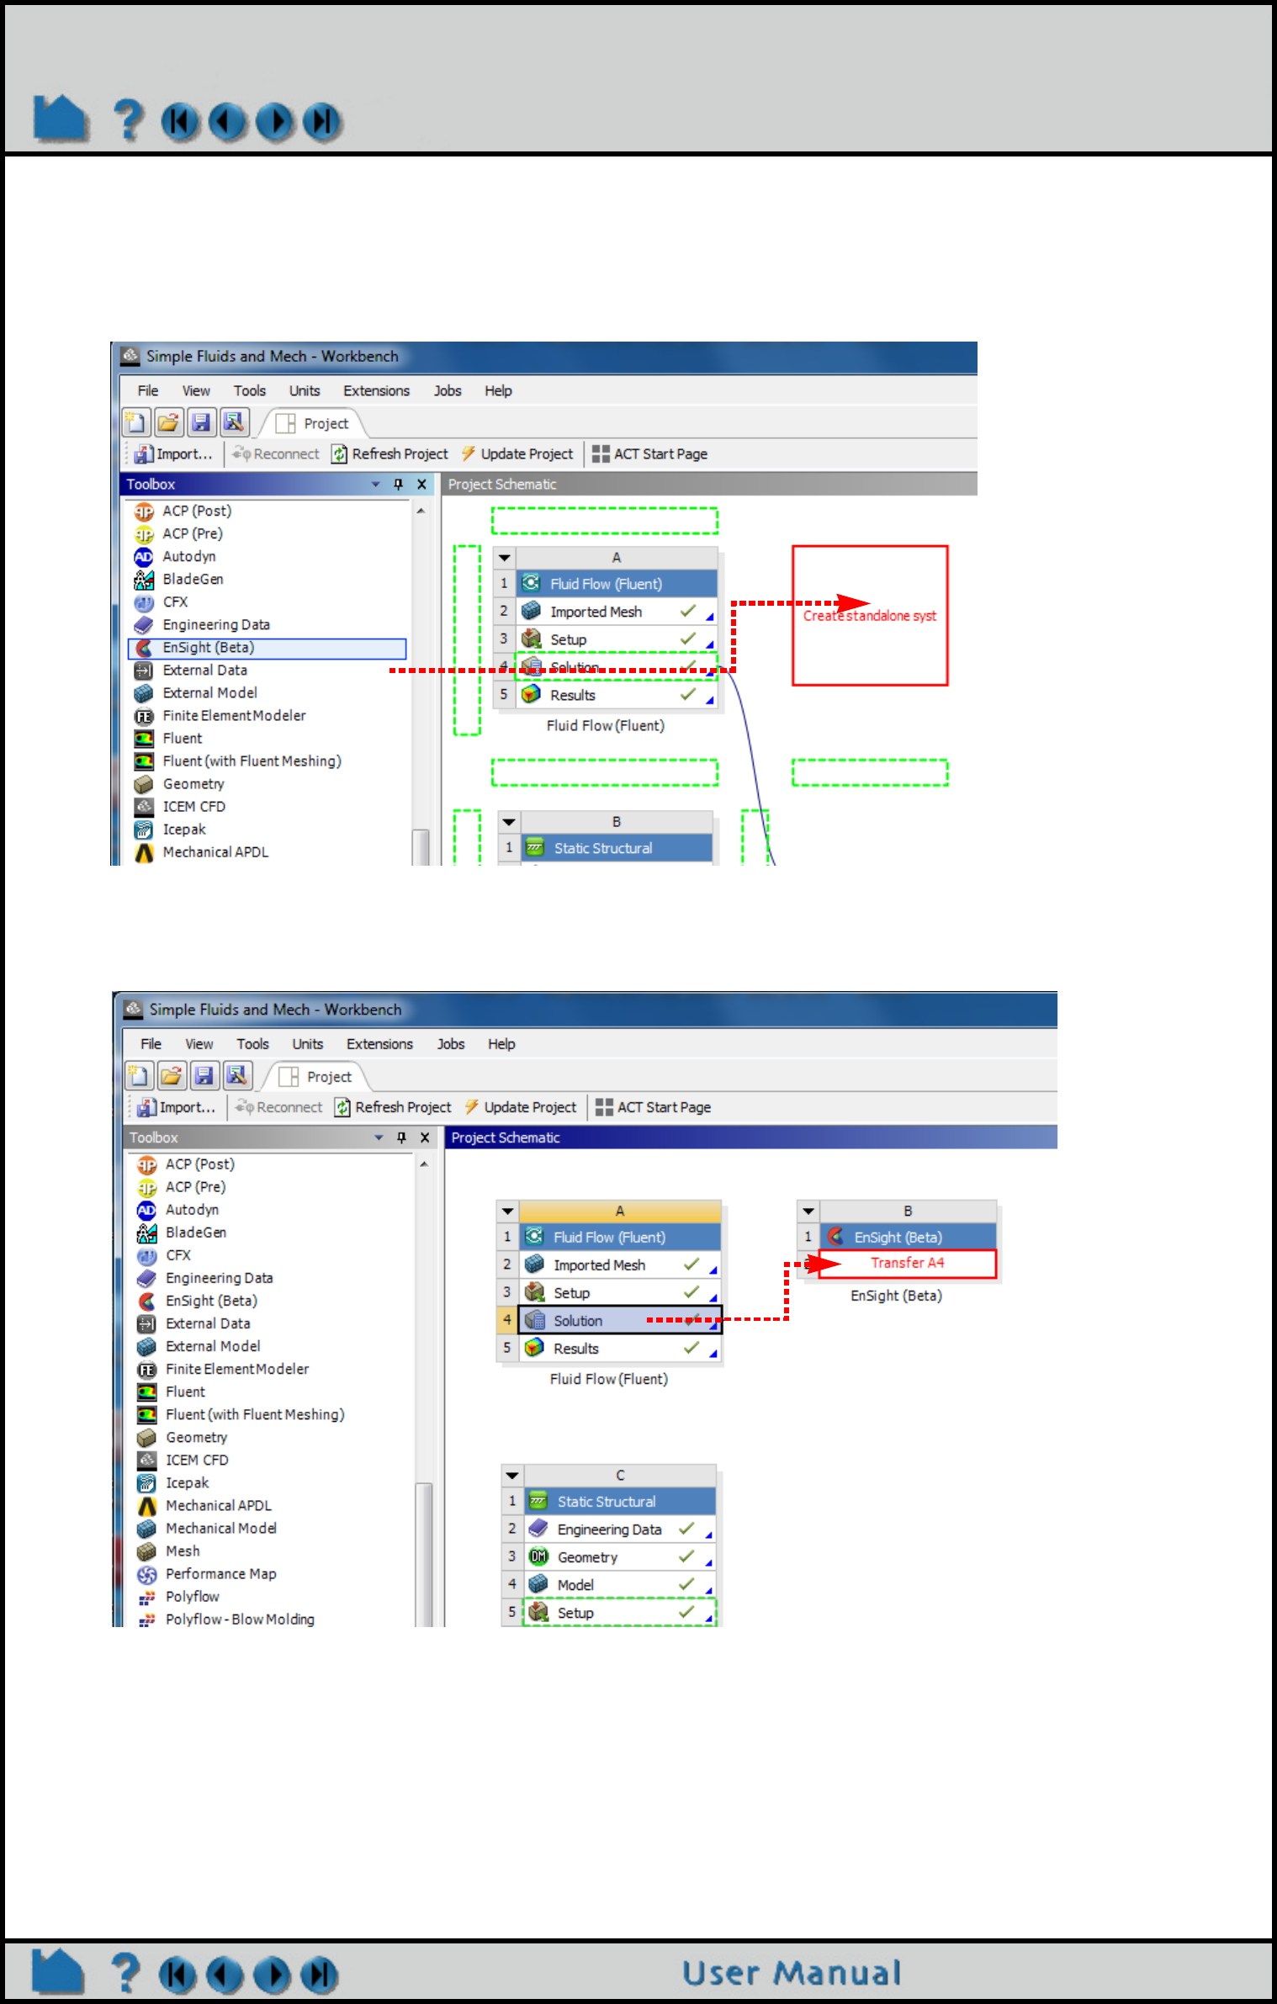
Task: Open EnSight system B menu arrow, lower schematic
Action: (x=808, y=1211)
